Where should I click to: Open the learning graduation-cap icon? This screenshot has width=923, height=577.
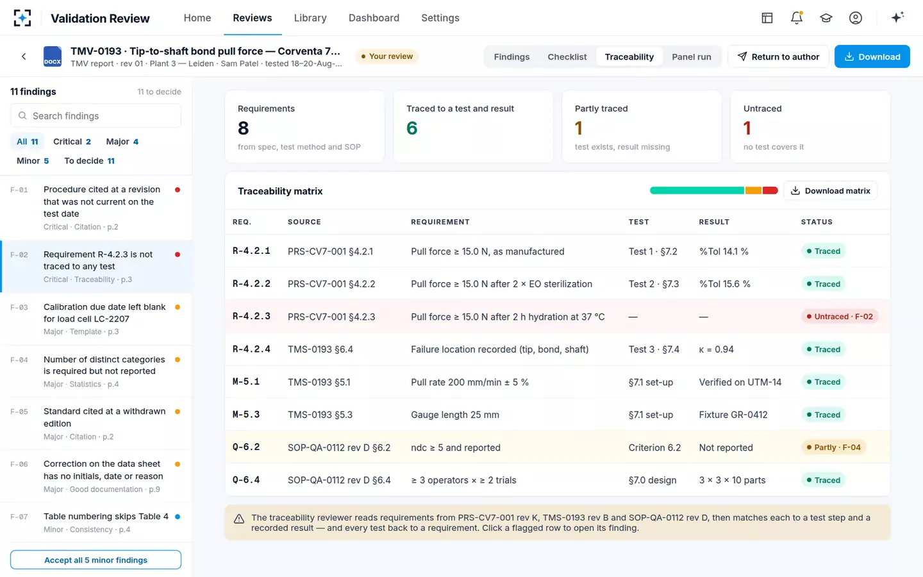click(826, 18)
